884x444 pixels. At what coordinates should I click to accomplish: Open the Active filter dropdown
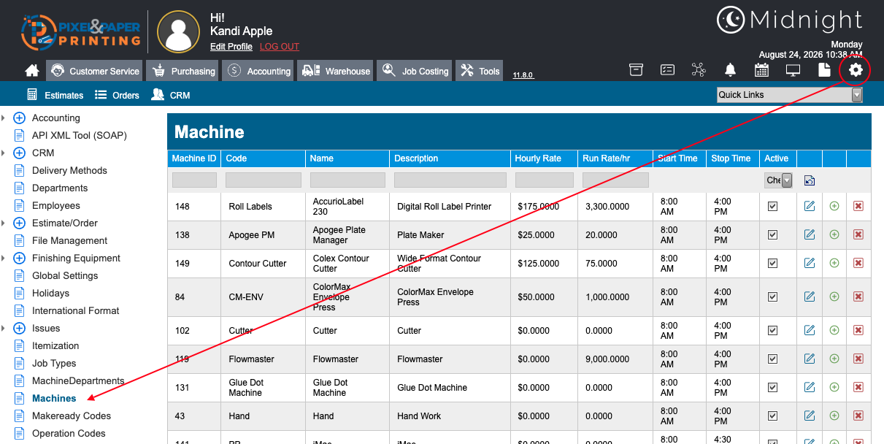click(x=778, y=180)
